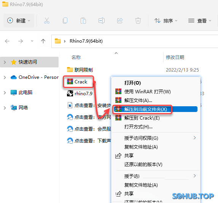Viewport: 218px width, 203px height.
Task: Sort by the 名称 column header
Action: (76, 57)
